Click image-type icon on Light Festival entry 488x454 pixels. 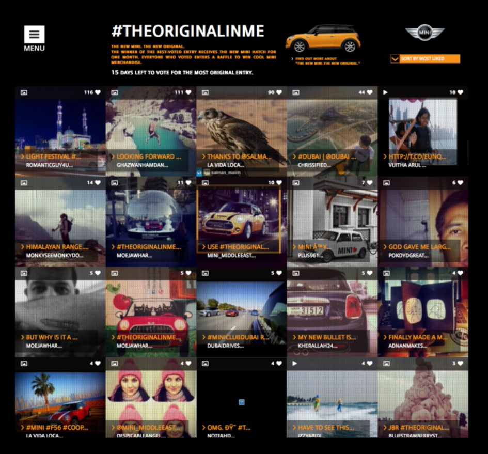24,92
